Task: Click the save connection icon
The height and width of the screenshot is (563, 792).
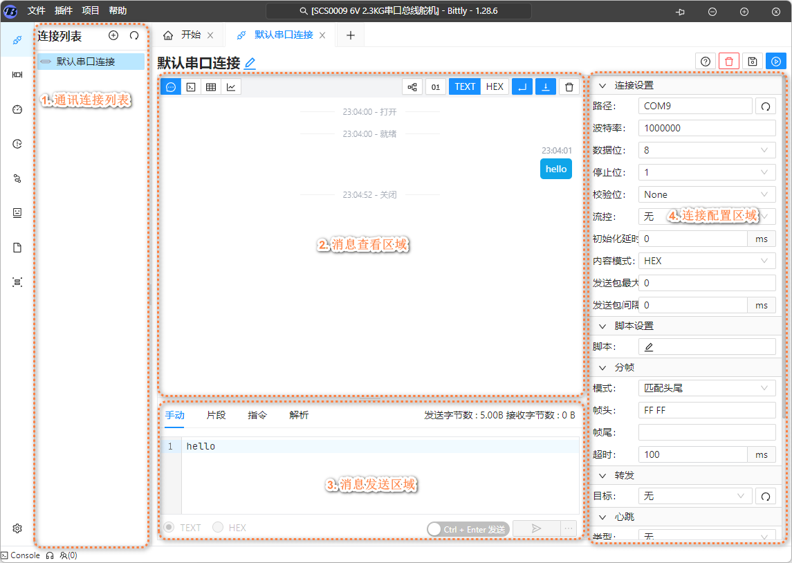Action: point(753,62)
